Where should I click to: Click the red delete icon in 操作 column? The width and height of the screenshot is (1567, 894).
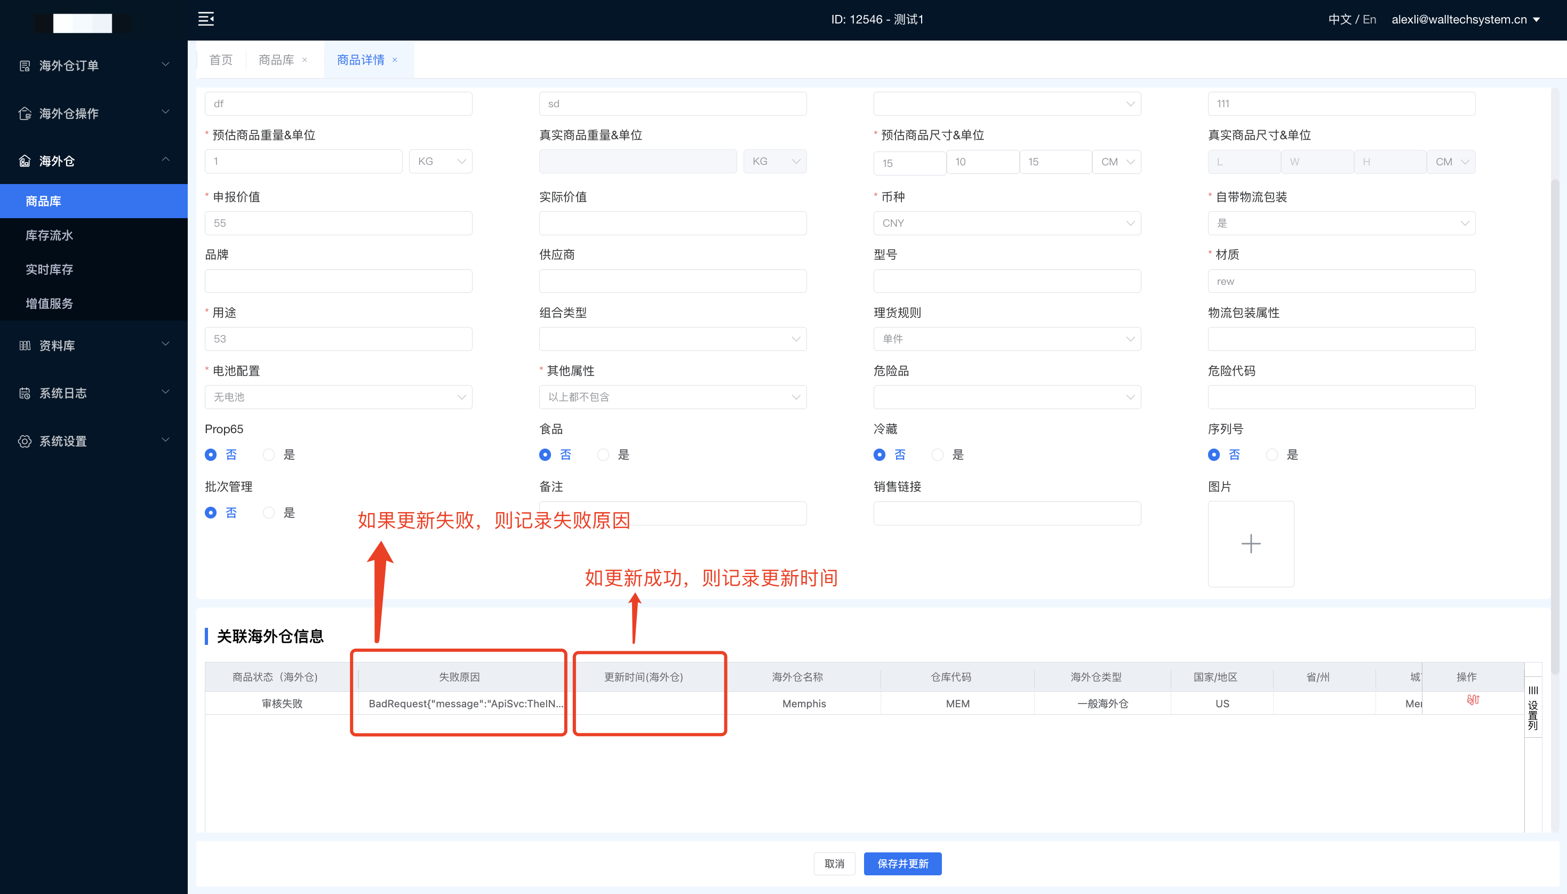(x=1473, y=699)
